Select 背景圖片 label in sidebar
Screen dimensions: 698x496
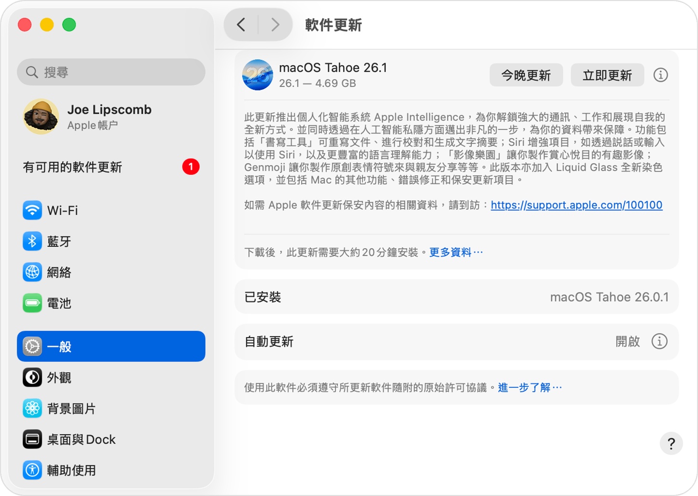click(71, 408)
